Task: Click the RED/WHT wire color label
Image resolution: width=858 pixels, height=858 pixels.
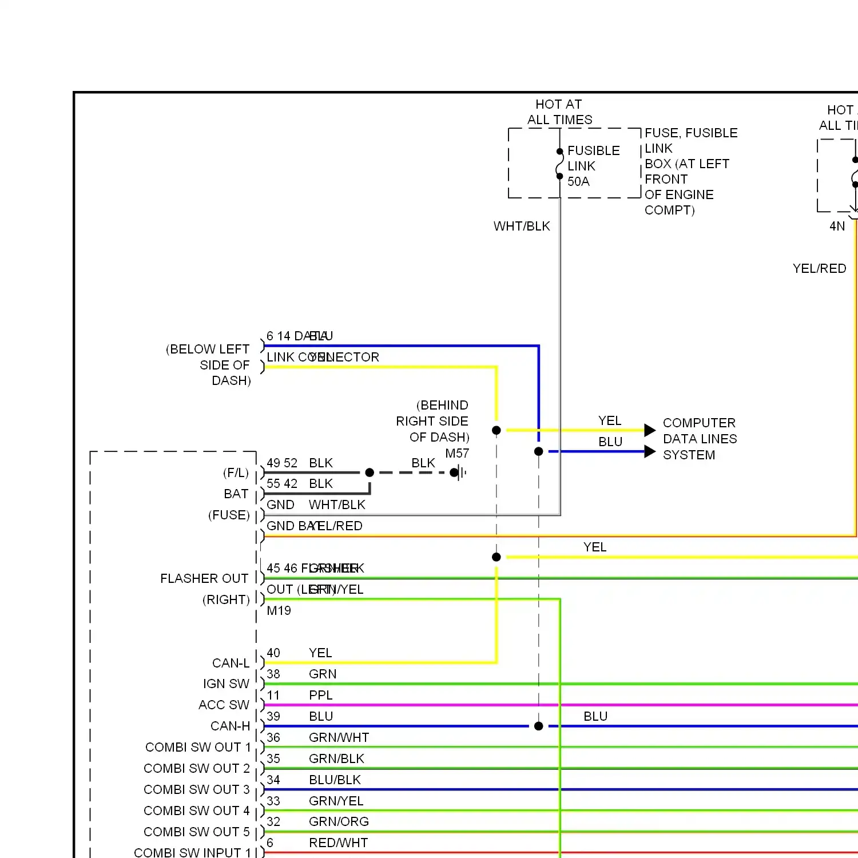Action: [338, 843]
